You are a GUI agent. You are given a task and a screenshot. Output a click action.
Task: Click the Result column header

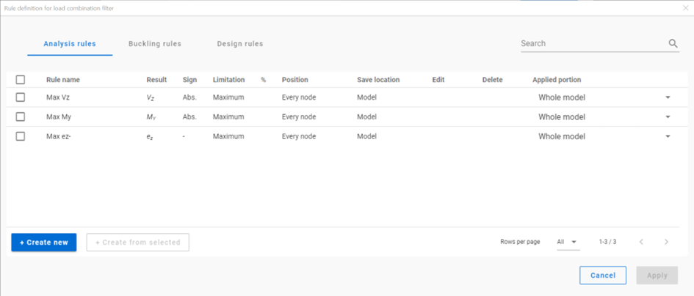click(156, 80)
